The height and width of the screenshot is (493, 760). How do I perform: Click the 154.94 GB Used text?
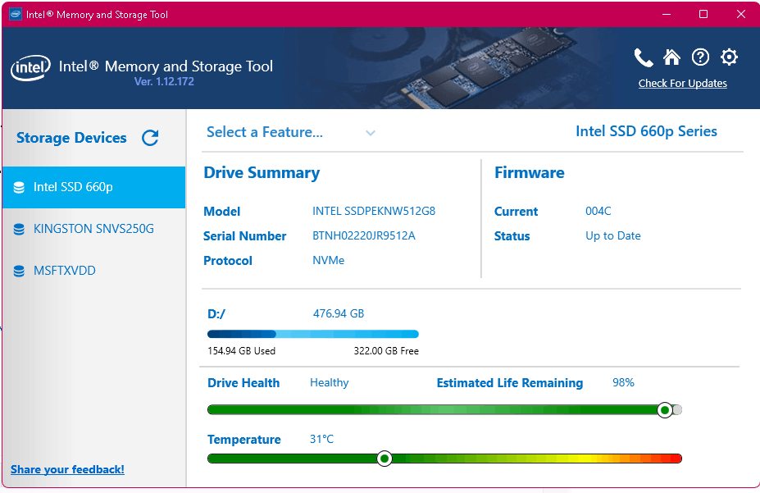241,351
